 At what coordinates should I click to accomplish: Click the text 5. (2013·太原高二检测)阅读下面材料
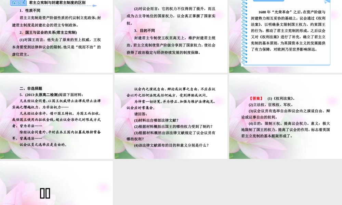pyautogui.click(x=51, y=95)
